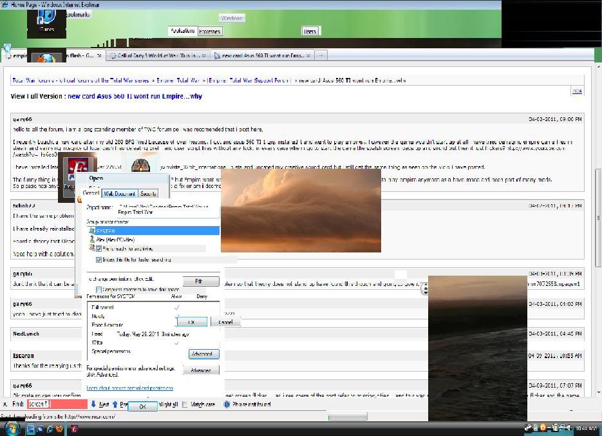Close the Call of Duty 5 tab
The image size is (602, 436).
[204, 56]
